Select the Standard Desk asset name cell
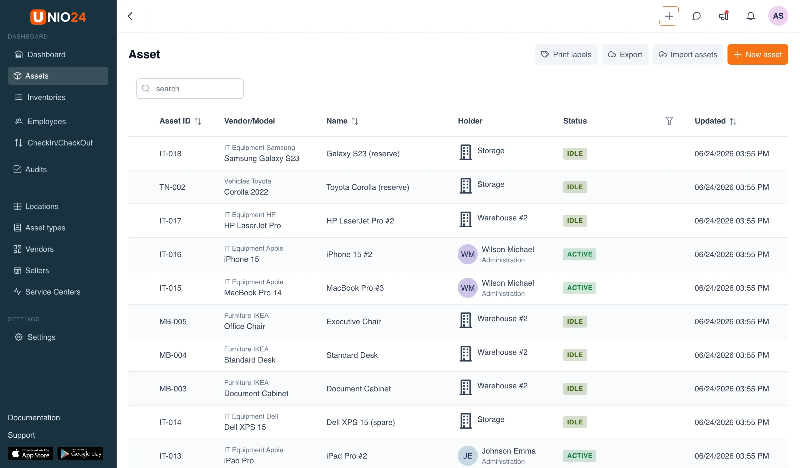The width and height of the screenshot is (800, 468). click(x=352, y=355)
